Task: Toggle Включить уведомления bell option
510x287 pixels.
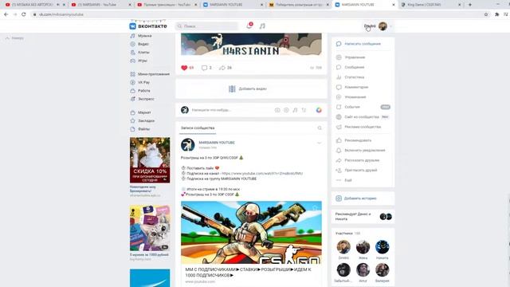Action: click(364, 151)
